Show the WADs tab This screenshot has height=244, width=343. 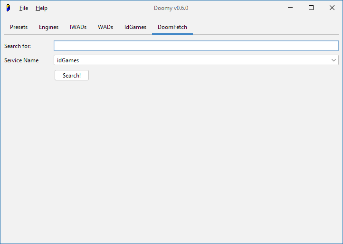(x=105, y=27)
